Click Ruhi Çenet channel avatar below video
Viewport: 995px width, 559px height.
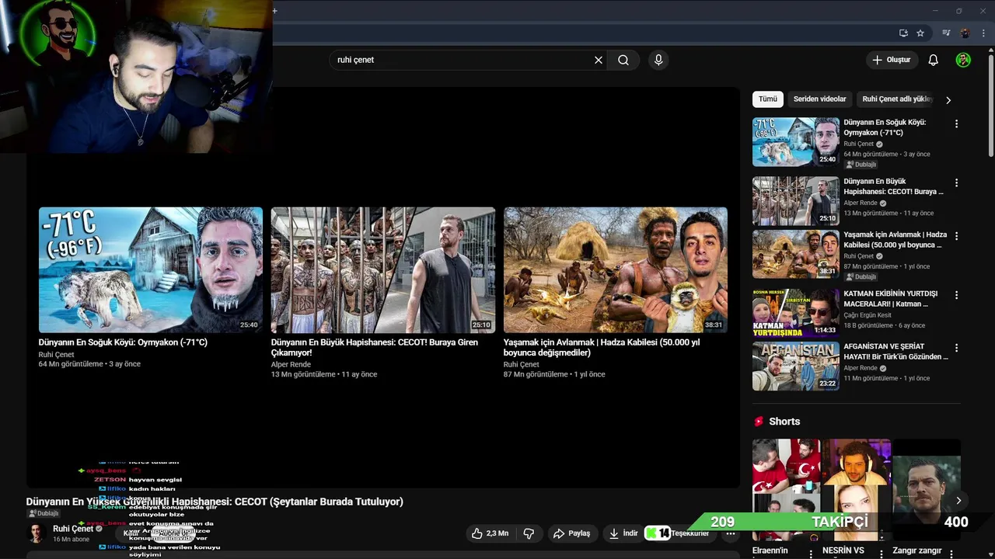[x=36, y=533]
